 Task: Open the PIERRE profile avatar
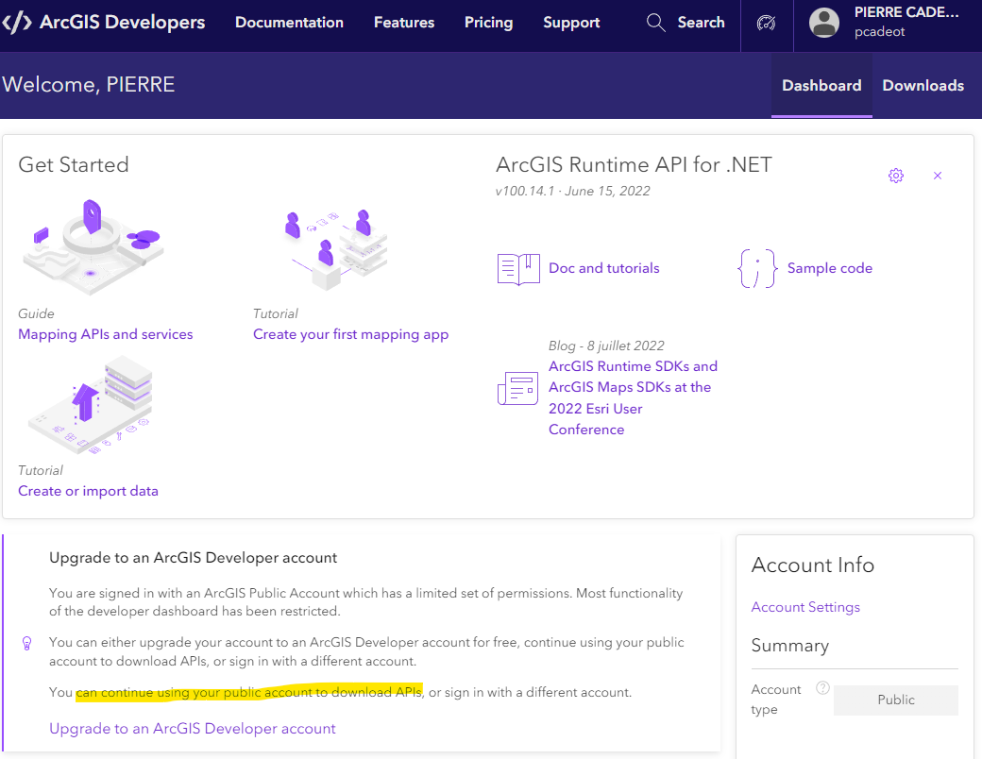[x=823, y=23]
